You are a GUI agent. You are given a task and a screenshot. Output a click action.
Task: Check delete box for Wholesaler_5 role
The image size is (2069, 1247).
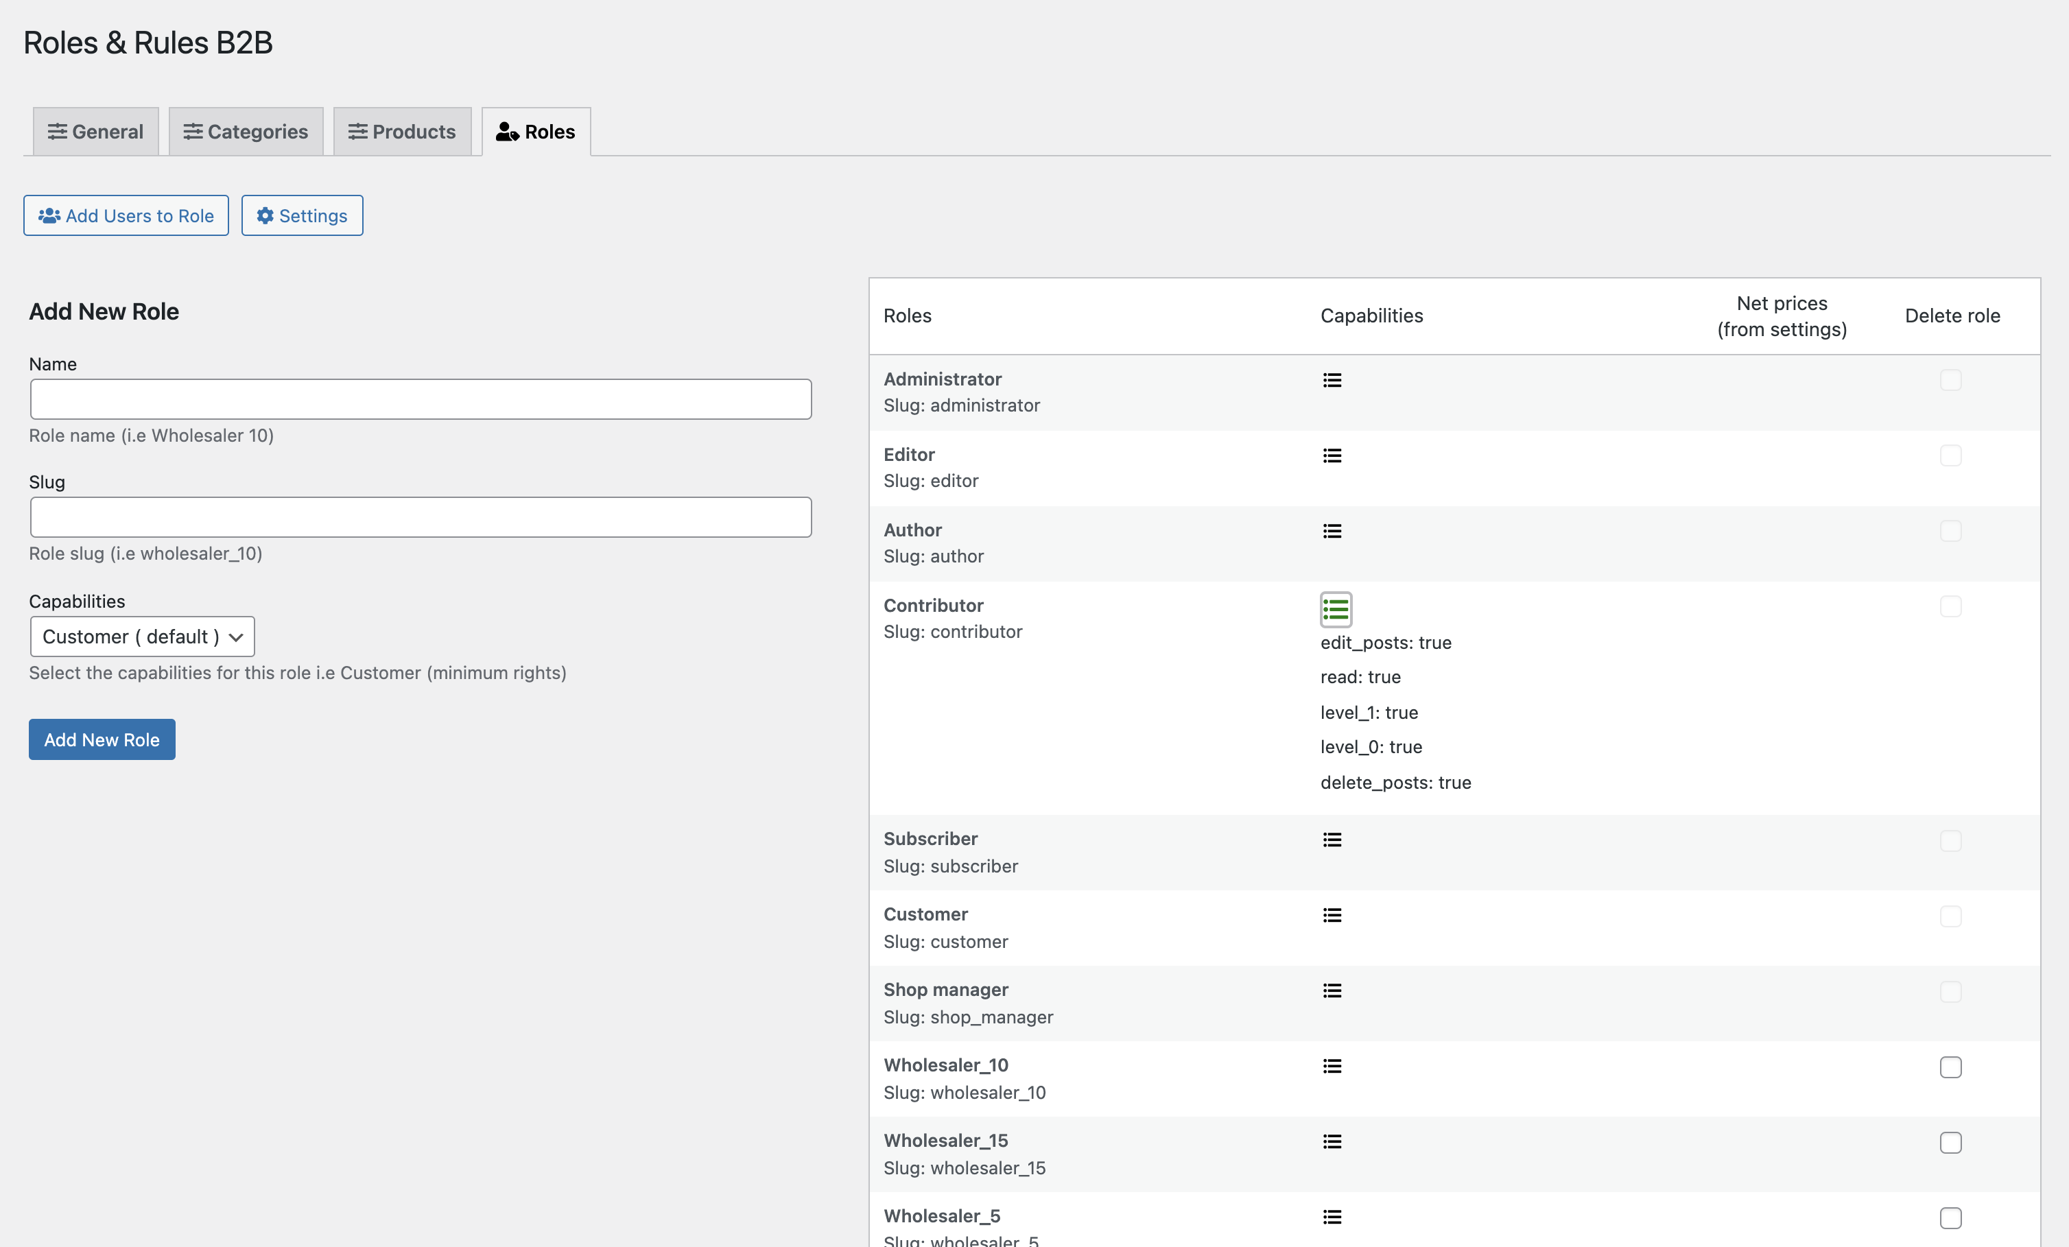coord(1950,1218)
